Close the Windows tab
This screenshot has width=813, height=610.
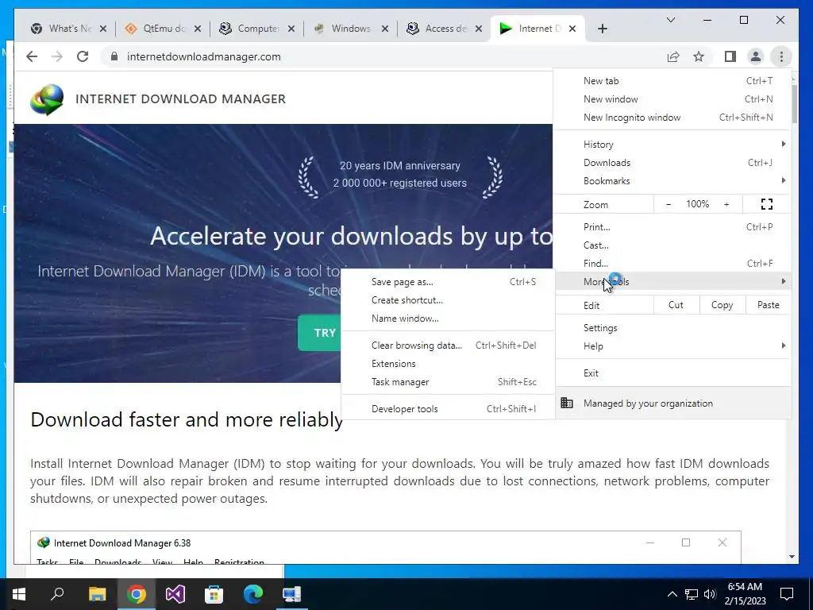tap(385, 29)
